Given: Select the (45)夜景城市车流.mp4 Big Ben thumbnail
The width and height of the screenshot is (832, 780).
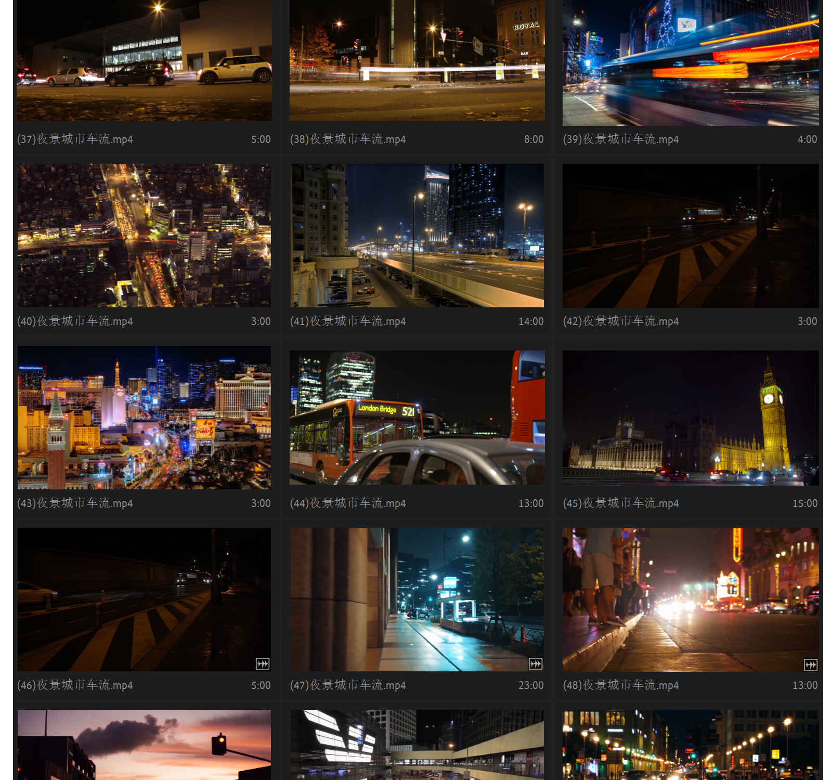Looking at the screenshot, I should pos(691,418).
